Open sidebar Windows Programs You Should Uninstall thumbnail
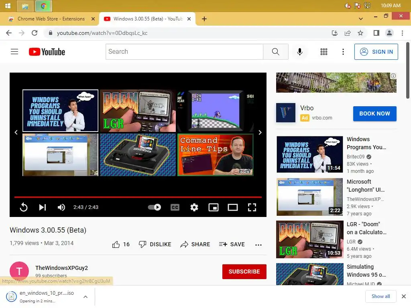Image resolution: width=411 pixels, height=308 pixels. (x=309, y=154)
